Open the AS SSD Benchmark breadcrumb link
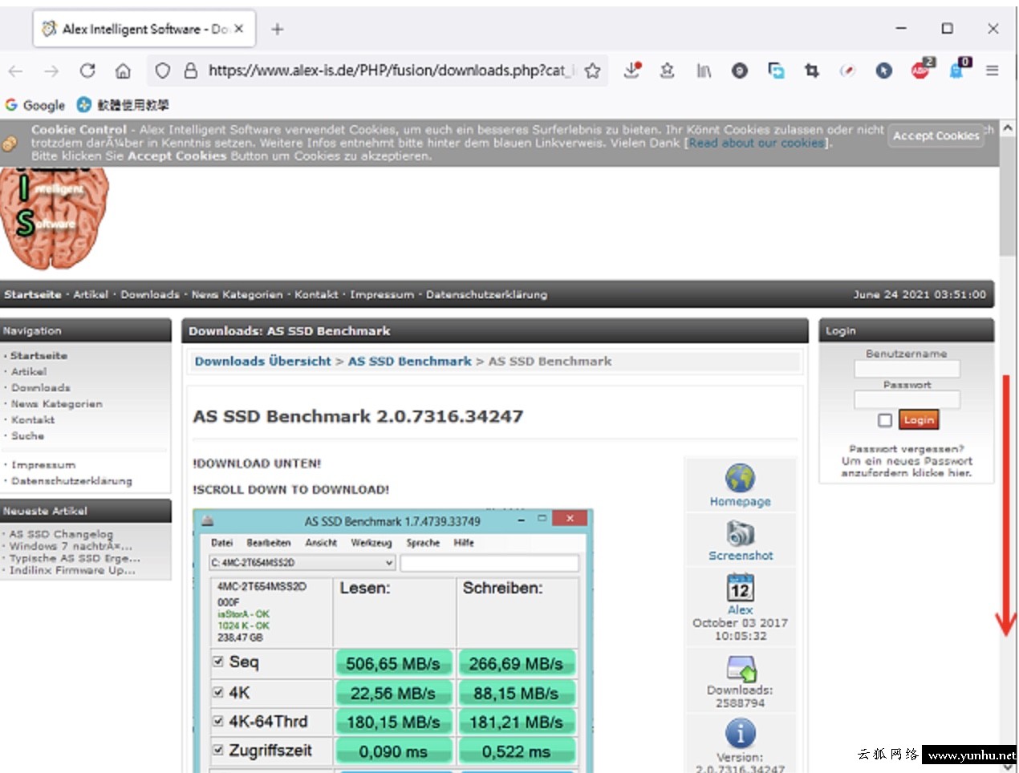This screenshot has width=1019, height=773. pyautogui.click(x=409, y=362)
